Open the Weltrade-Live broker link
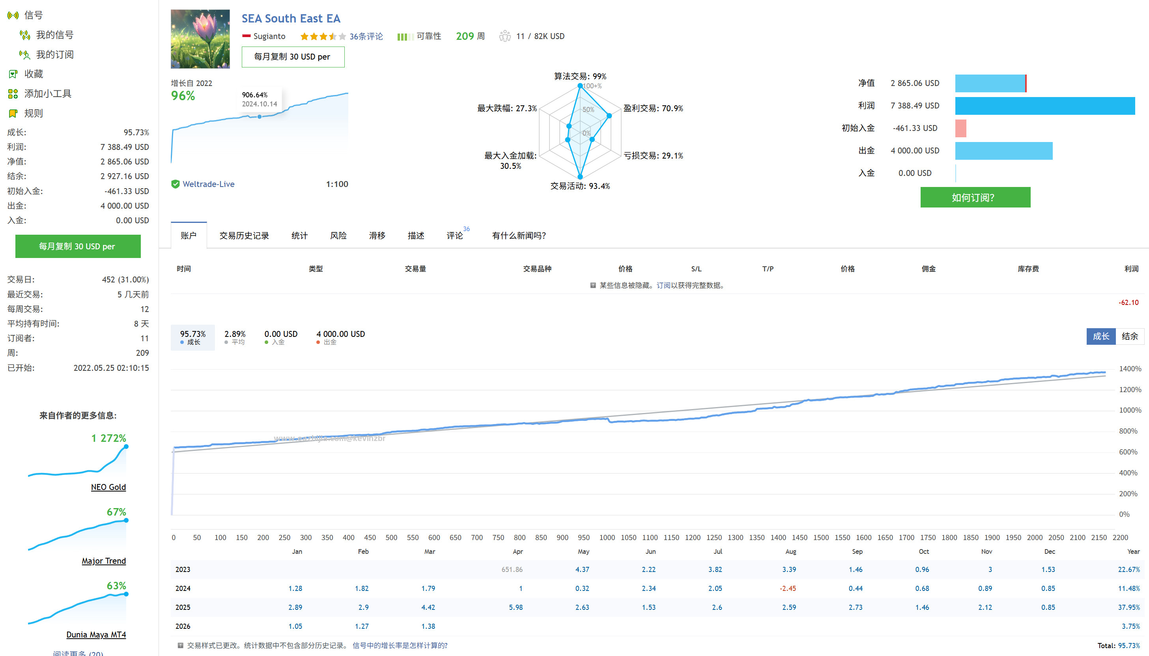 (x=209, y=184)
